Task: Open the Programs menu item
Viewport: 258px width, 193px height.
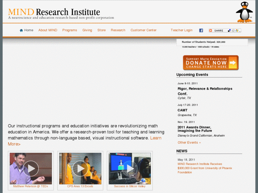Action: pos(70,30)
